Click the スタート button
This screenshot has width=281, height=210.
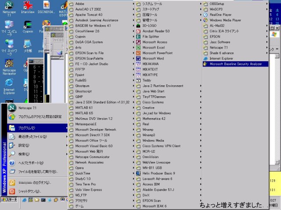[x=9, y=199]
